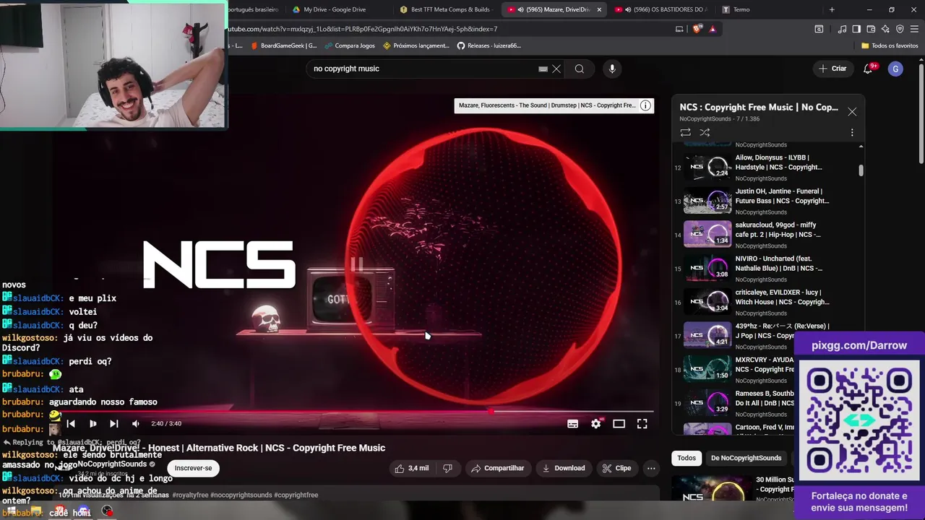Switch to OS BASTIDORES DO tab
The height and width of the screenshot is (520, 925).
point(663,9)
